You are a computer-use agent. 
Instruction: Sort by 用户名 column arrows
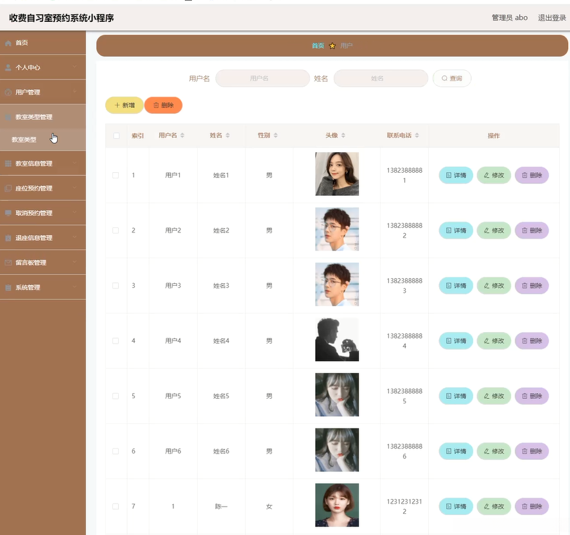point(182,136)
